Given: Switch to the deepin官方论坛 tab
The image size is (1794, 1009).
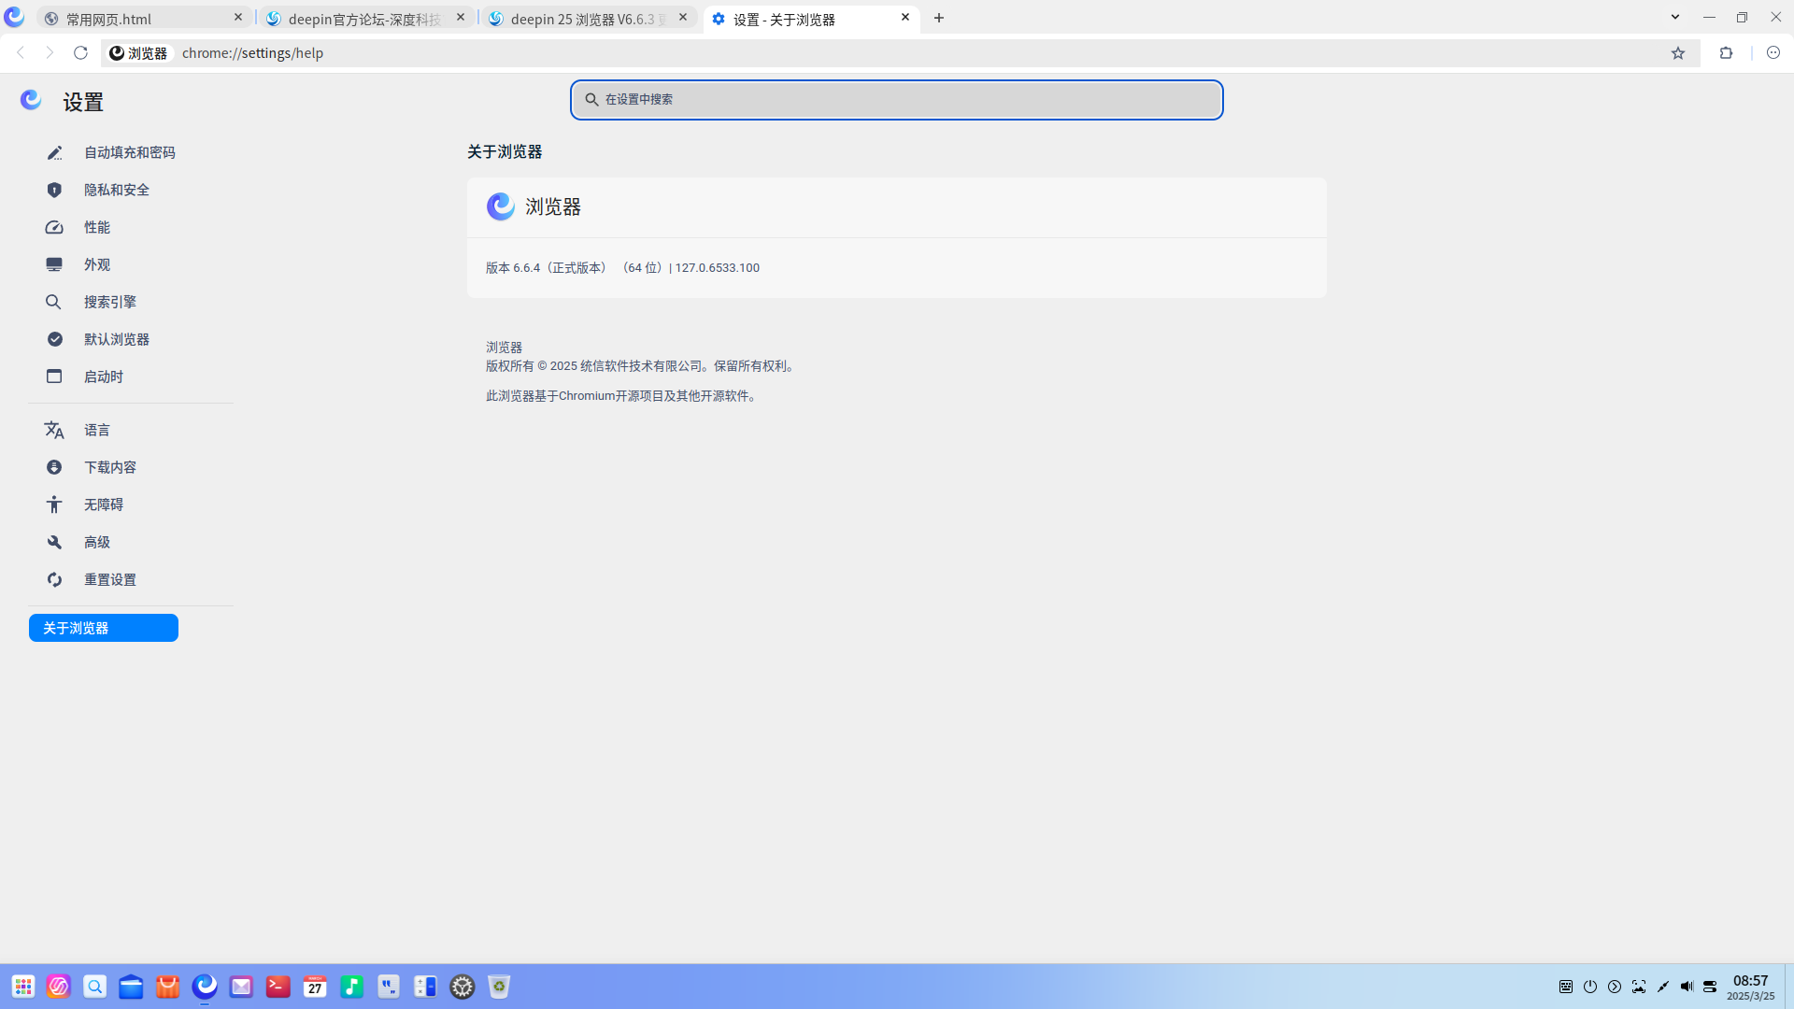Looking at the screenshot, I should pos(364,18).
